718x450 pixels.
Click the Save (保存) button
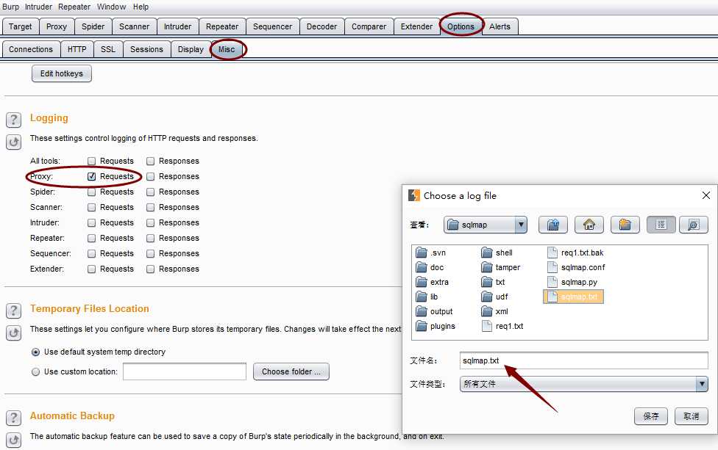(x=650, y=416)
